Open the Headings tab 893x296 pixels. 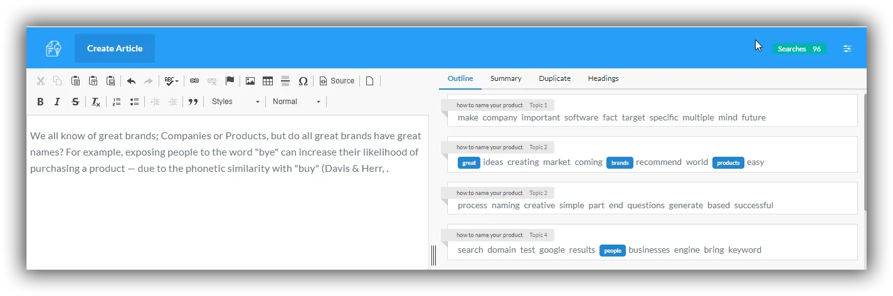pyautogui.click(x=603, y=78)
